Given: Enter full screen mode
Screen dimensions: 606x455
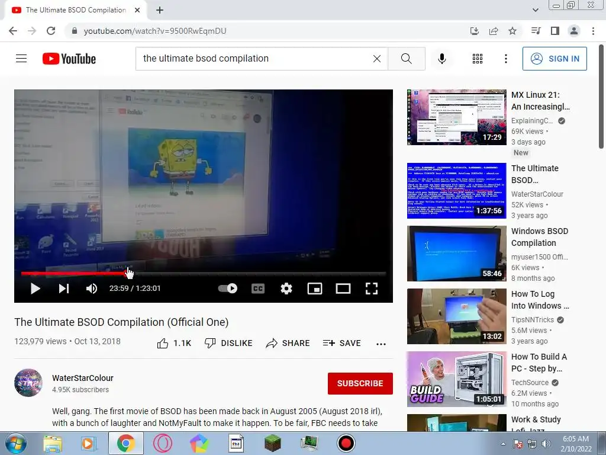Looking at the screenshot, I should pyautogui.click(x=372, y=289).
